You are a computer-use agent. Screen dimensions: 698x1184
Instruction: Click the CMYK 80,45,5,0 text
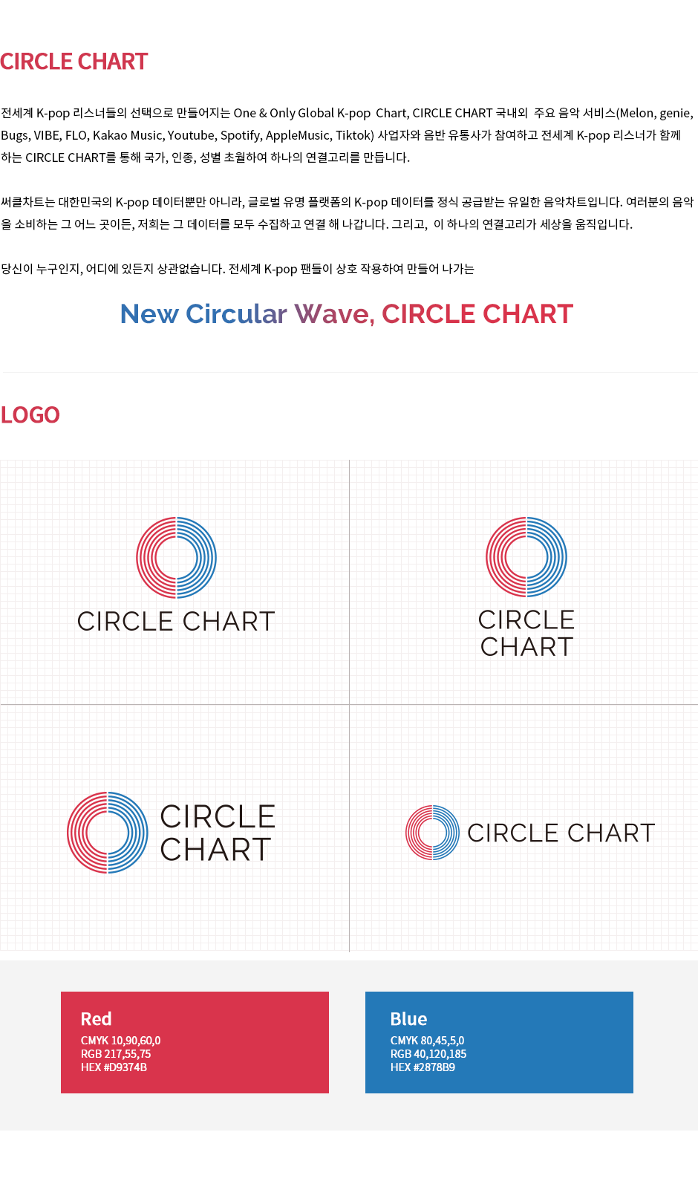coord(427,1041)
